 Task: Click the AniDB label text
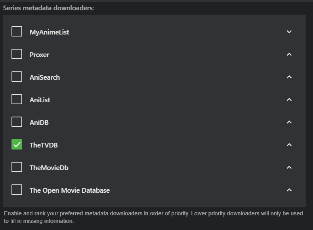click(39, 123)
